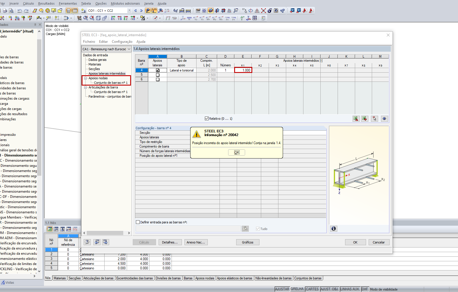Image resolution: width=458 pixels, height=292 pixels.
Task: Open the Módulos adicionais menu
Action: coord(125,3)
